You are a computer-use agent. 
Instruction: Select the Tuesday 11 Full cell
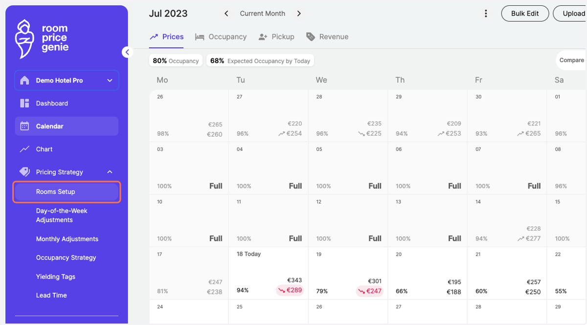pos(268,221)
